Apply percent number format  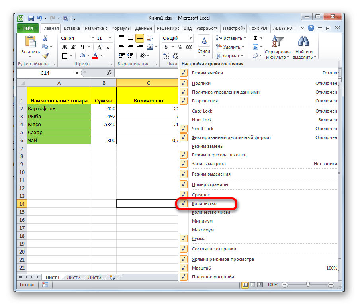[180, 47]
